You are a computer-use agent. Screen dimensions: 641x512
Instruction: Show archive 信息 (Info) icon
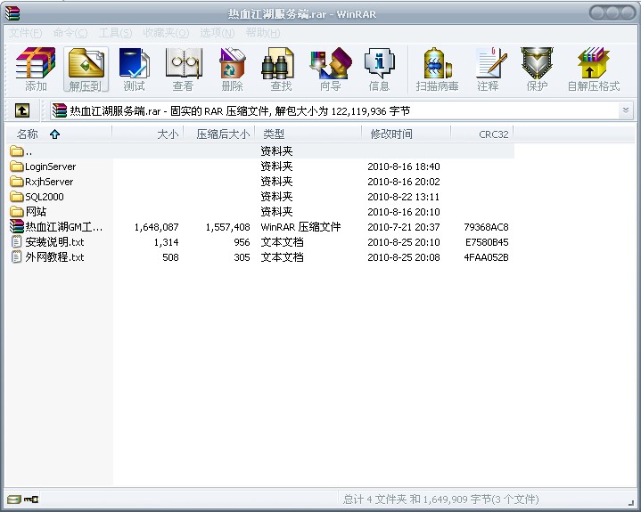pos(379,69)
